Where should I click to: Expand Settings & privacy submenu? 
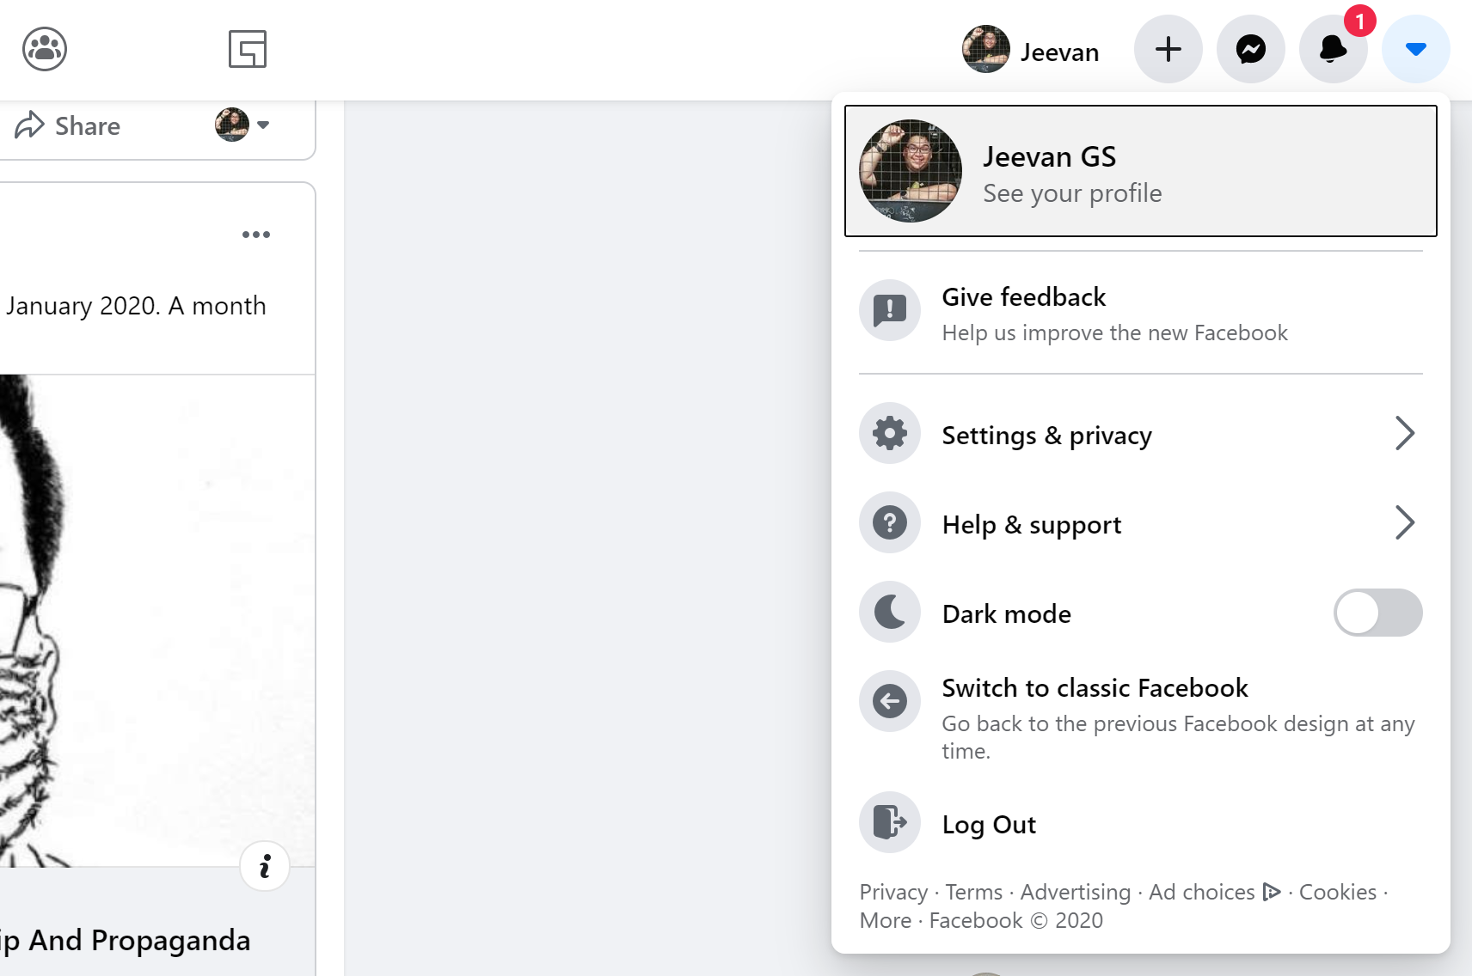[x=1404, y=434]
